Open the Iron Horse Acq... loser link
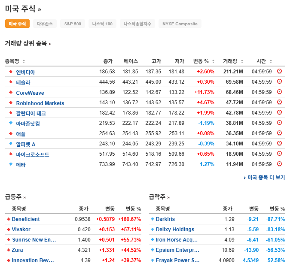290x269 pixels. (177, 240)
